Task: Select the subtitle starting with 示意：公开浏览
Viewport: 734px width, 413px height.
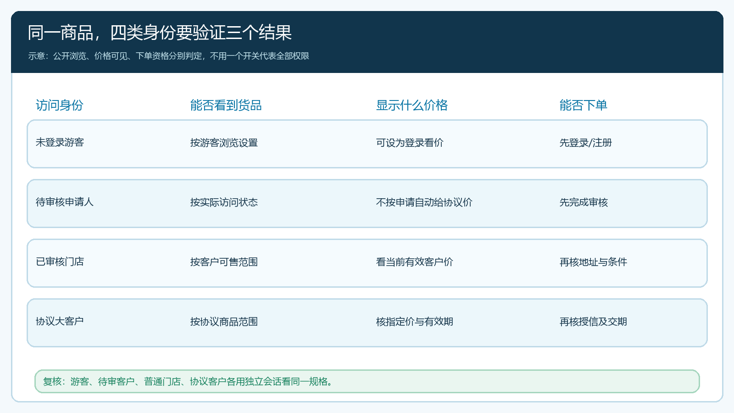Action: coord(168,56)
